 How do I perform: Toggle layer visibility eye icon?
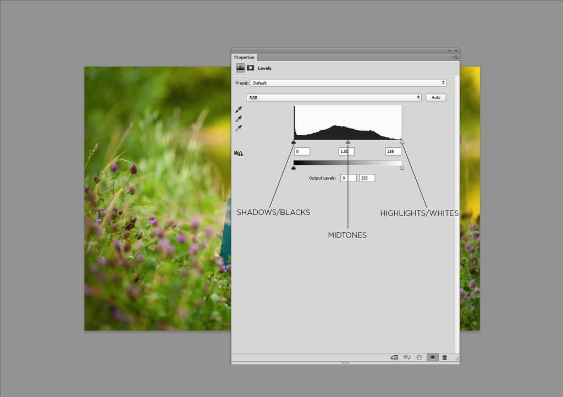(x=432, y=357)
